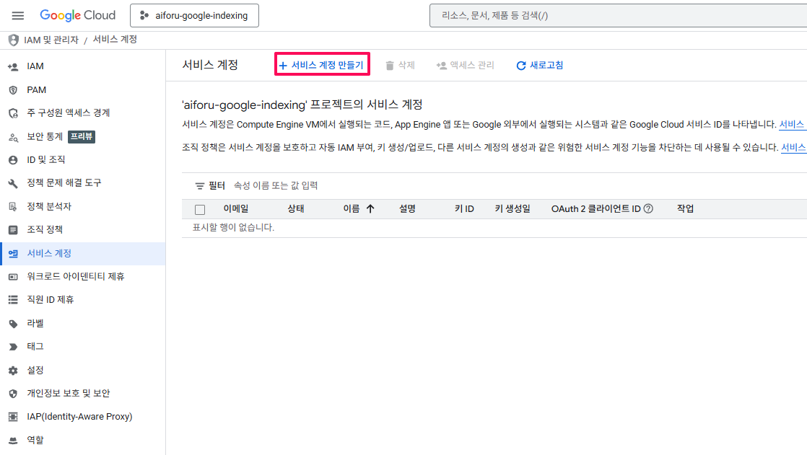Click the wrench icon for 정책 문제 해결 도구
This screenshot has width=807, height=455.
[x=12, y=183]
